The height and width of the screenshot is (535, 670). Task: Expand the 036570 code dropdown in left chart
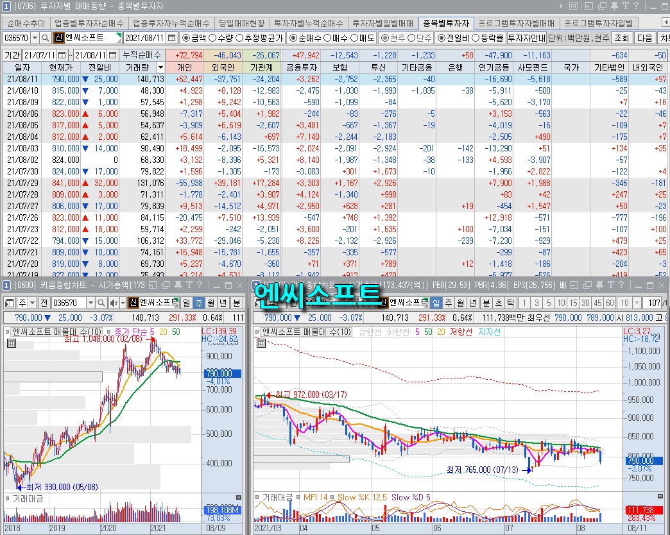90,303
